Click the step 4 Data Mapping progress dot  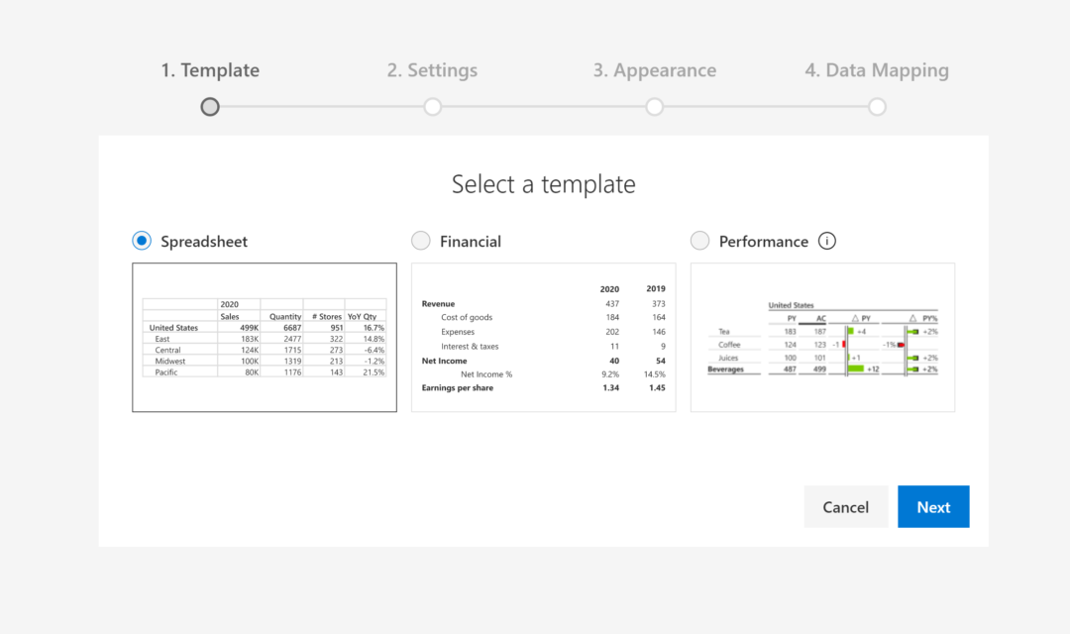point(877,106)
